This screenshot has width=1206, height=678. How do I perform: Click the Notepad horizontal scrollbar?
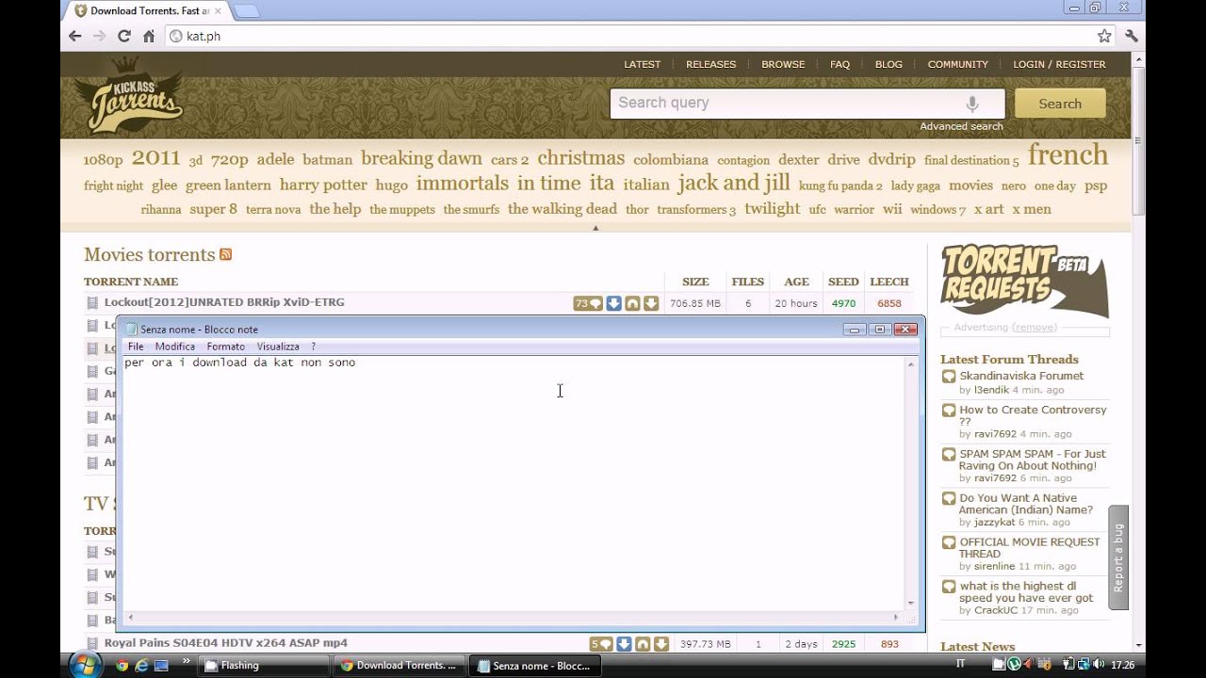click(513, 617)
